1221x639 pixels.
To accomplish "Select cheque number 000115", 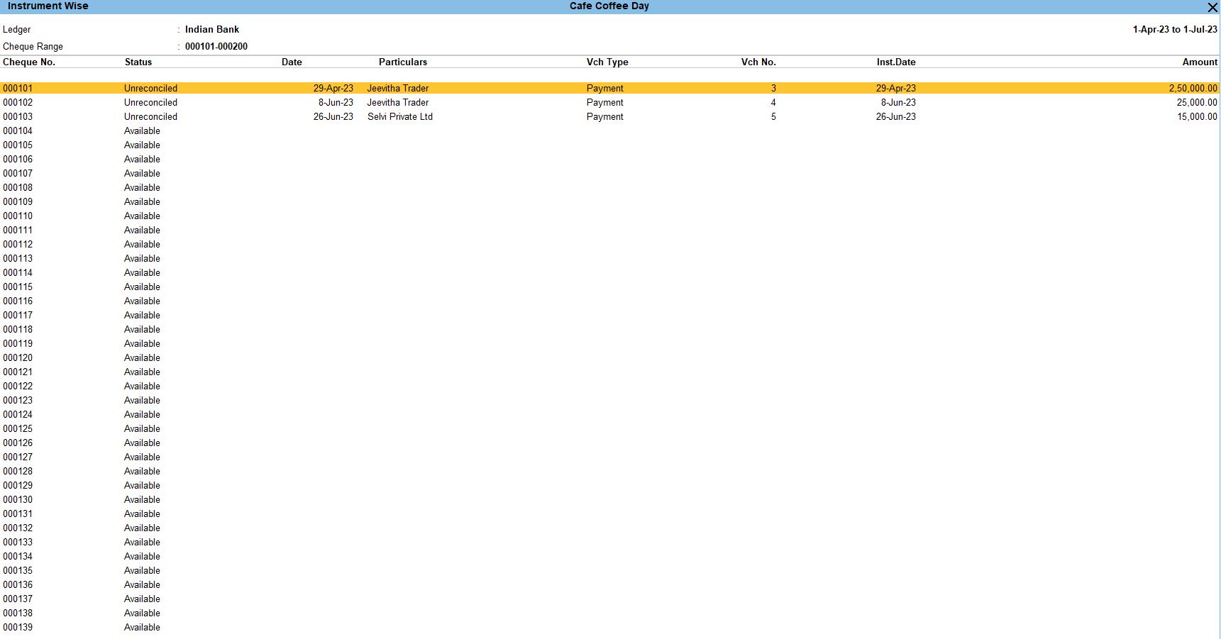I will 18,287.
